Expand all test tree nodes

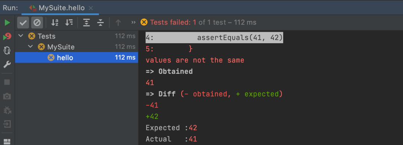87,23
